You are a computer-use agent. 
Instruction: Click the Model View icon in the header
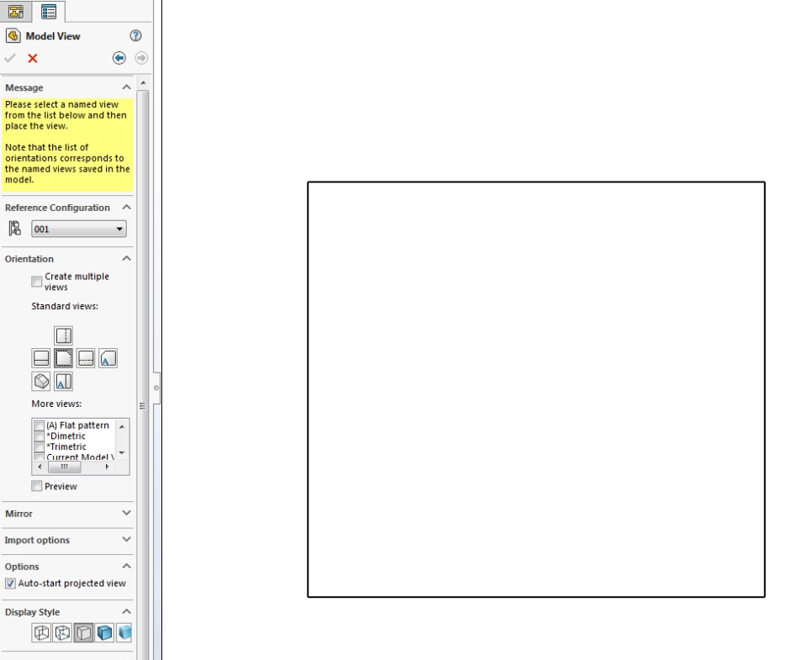pyautogui.click(x=13, y=36)
